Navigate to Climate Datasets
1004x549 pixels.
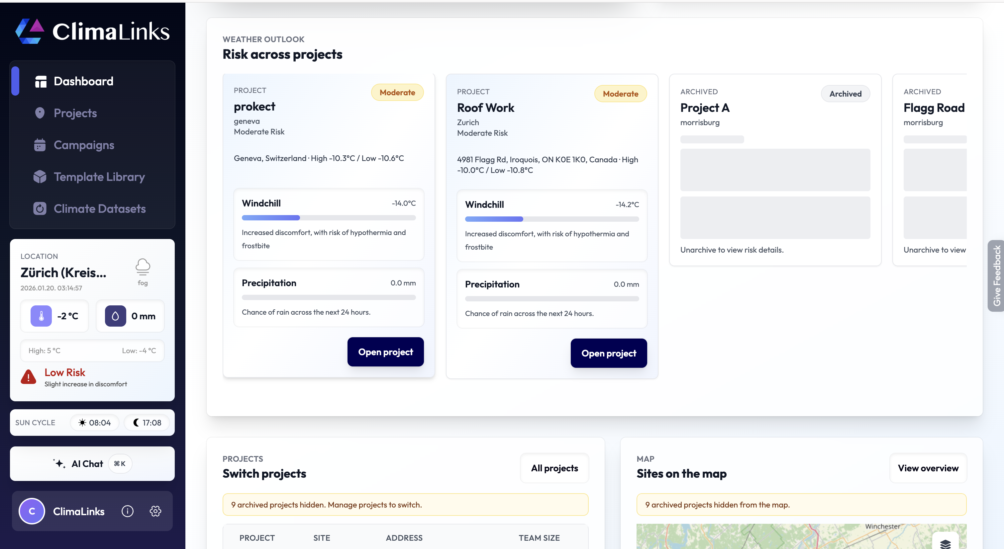[99, 209]
